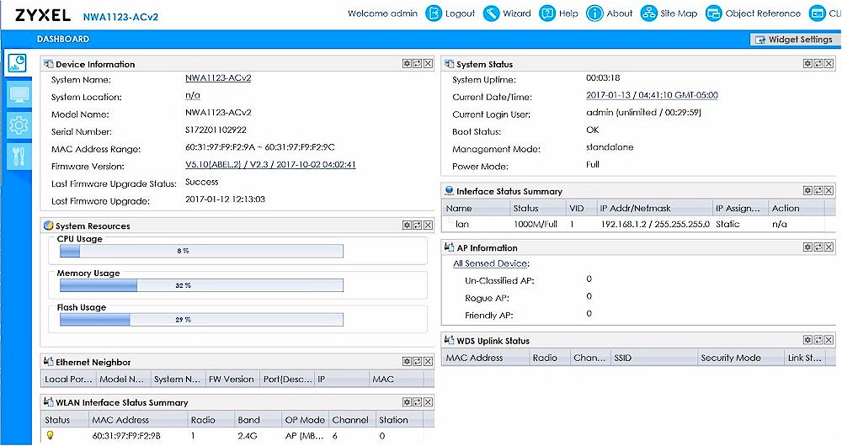842x446 pixels.
Task: Open Ethernet Neighbor widget settings gear
Action: [407, 361]
